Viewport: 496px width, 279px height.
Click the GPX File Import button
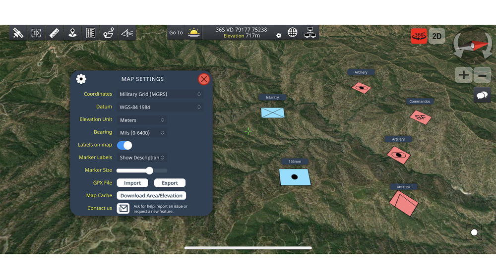[x=132, y=183]
